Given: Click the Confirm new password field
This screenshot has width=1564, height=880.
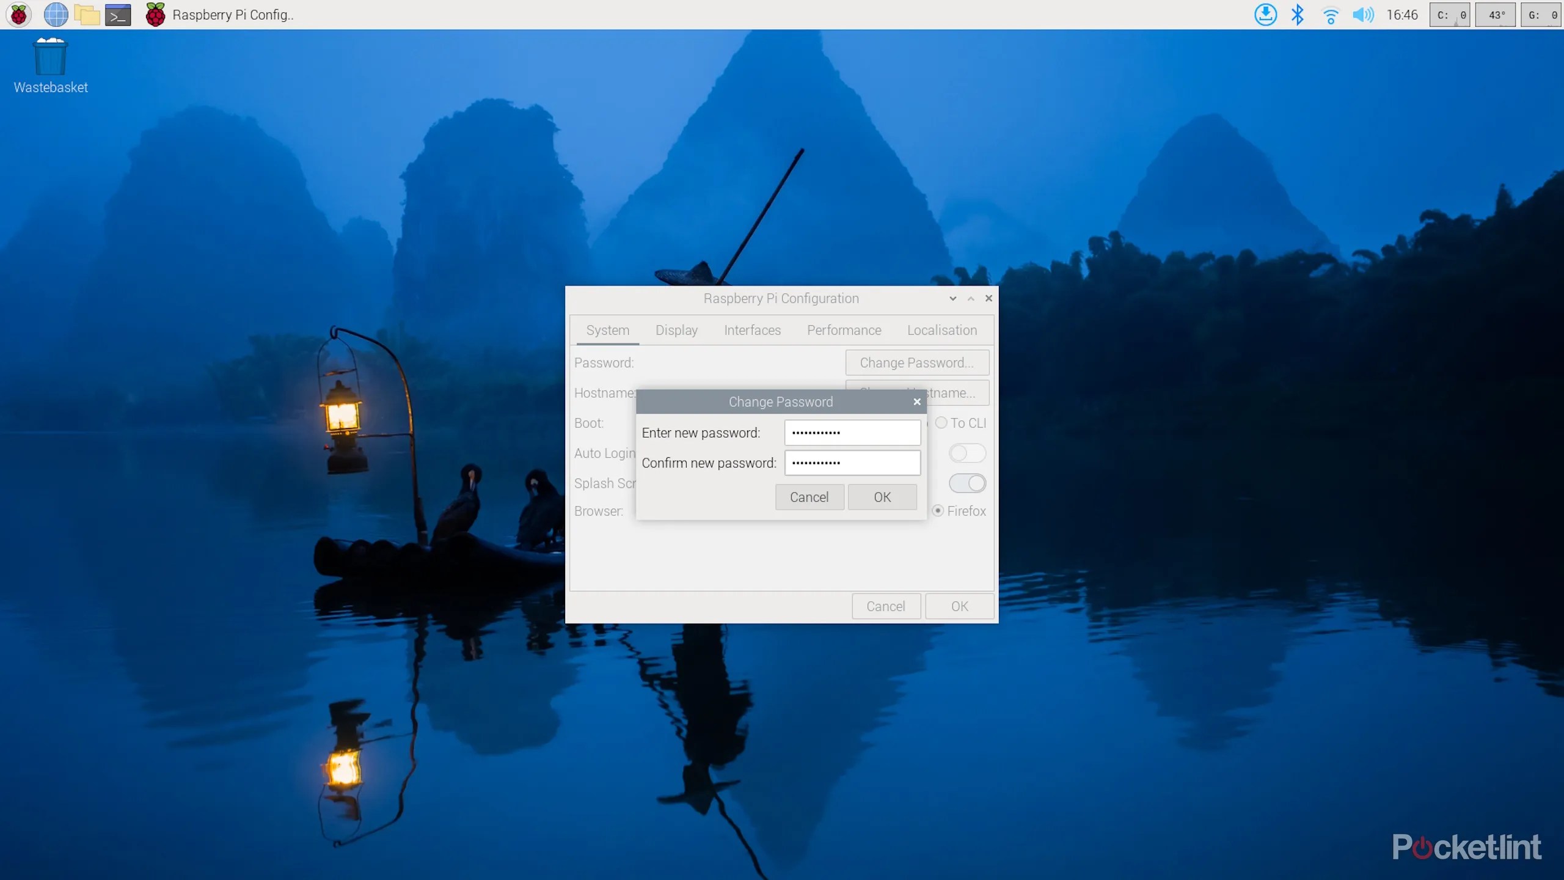Looking at the screenshot, I should pos(852,463).
